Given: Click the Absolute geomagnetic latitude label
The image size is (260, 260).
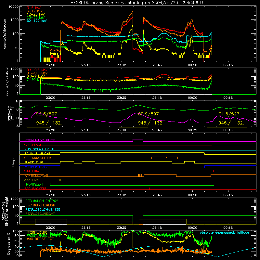Looking at the screenshot, I should [x=225, y=232].
